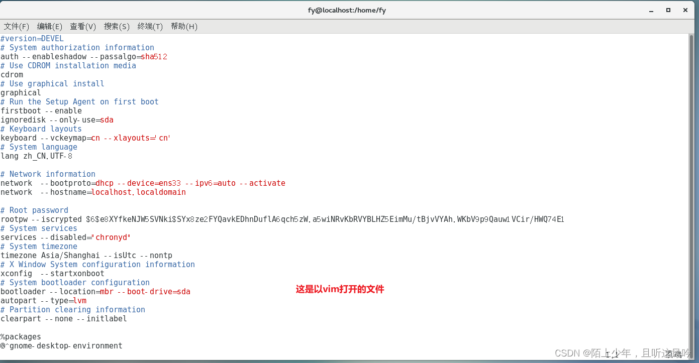Click '# Root password' comment
The height and width of the screenshot is (363, 699).
point(34,210)
